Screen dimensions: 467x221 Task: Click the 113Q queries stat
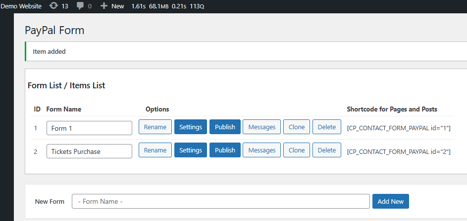197,6
